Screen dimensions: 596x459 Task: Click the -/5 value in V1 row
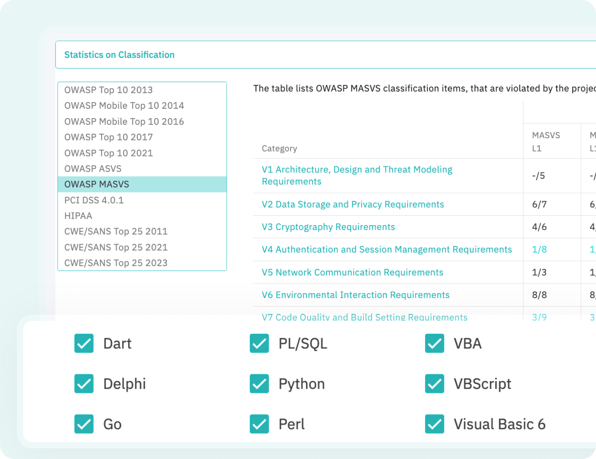(x=538, y=176)
